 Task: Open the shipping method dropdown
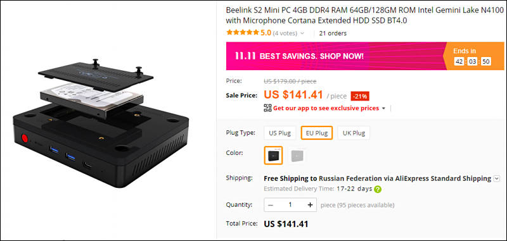click(497, 178)
